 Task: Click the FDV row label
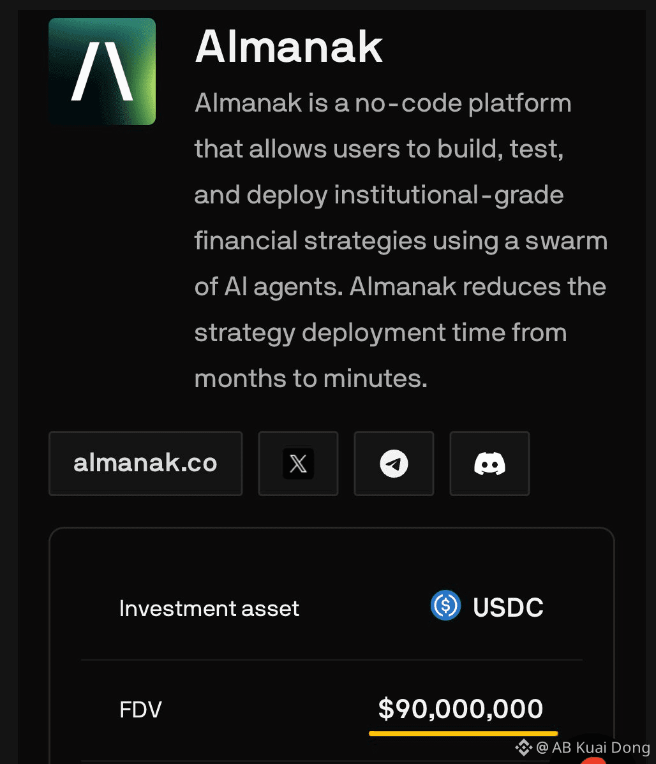point(140,710)
